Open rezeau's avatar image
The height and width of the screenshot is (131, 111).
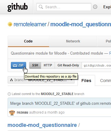[12, 113]
